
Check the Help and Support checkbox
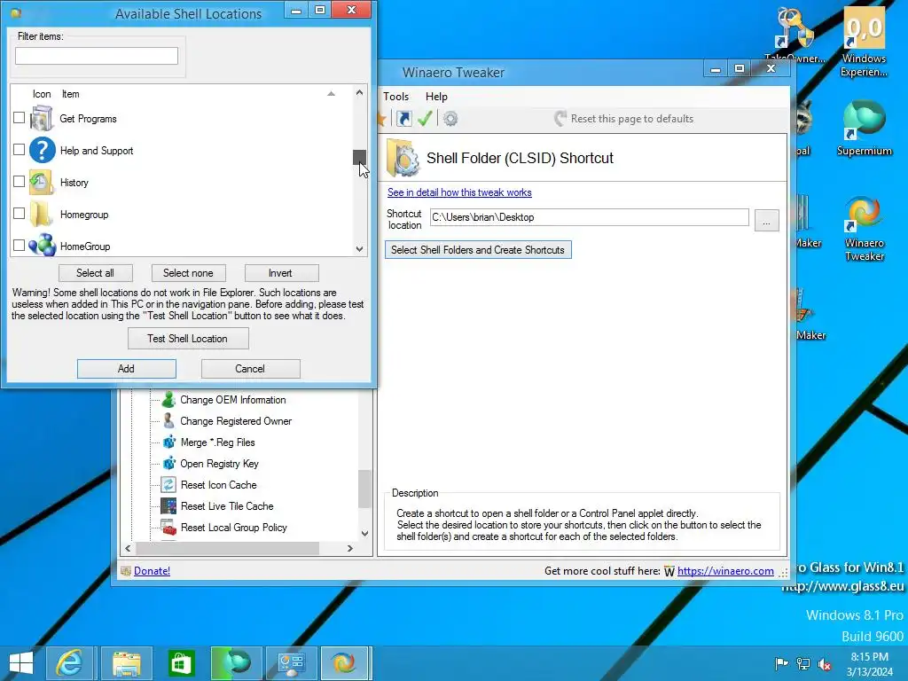[20, 149]
